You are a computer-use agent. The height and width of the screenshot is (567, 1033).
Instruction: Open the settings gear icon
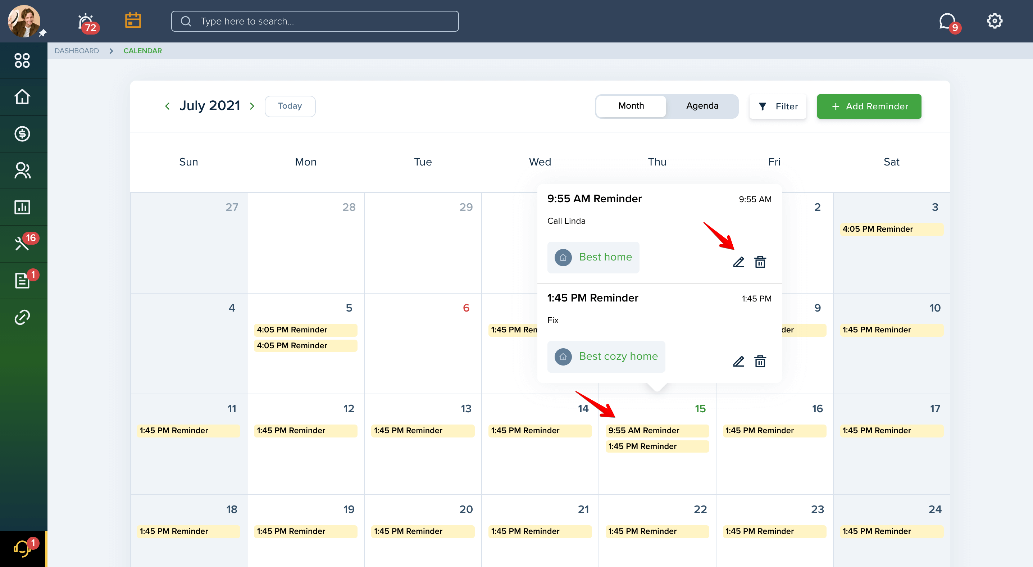[x=995, y=21]
